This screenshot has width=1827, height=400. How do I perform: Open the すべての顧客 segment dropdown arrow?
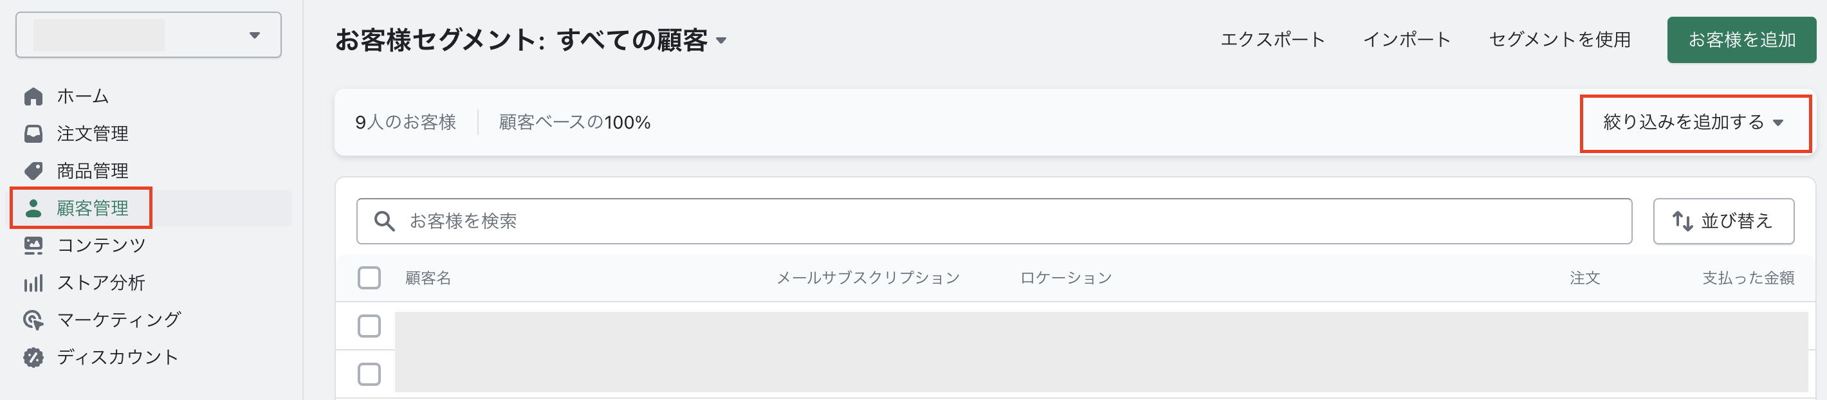point(721,41)
